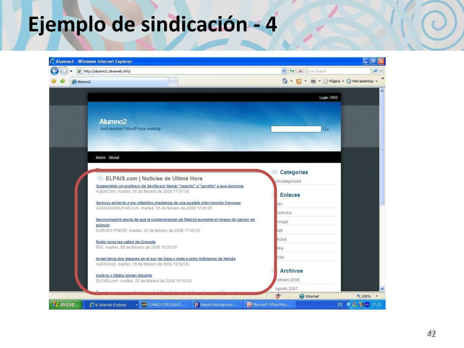This screenshot has height=348, width=464.
Task: Switch to Microsoft Office Picture taskbar window
Action: 270,305
